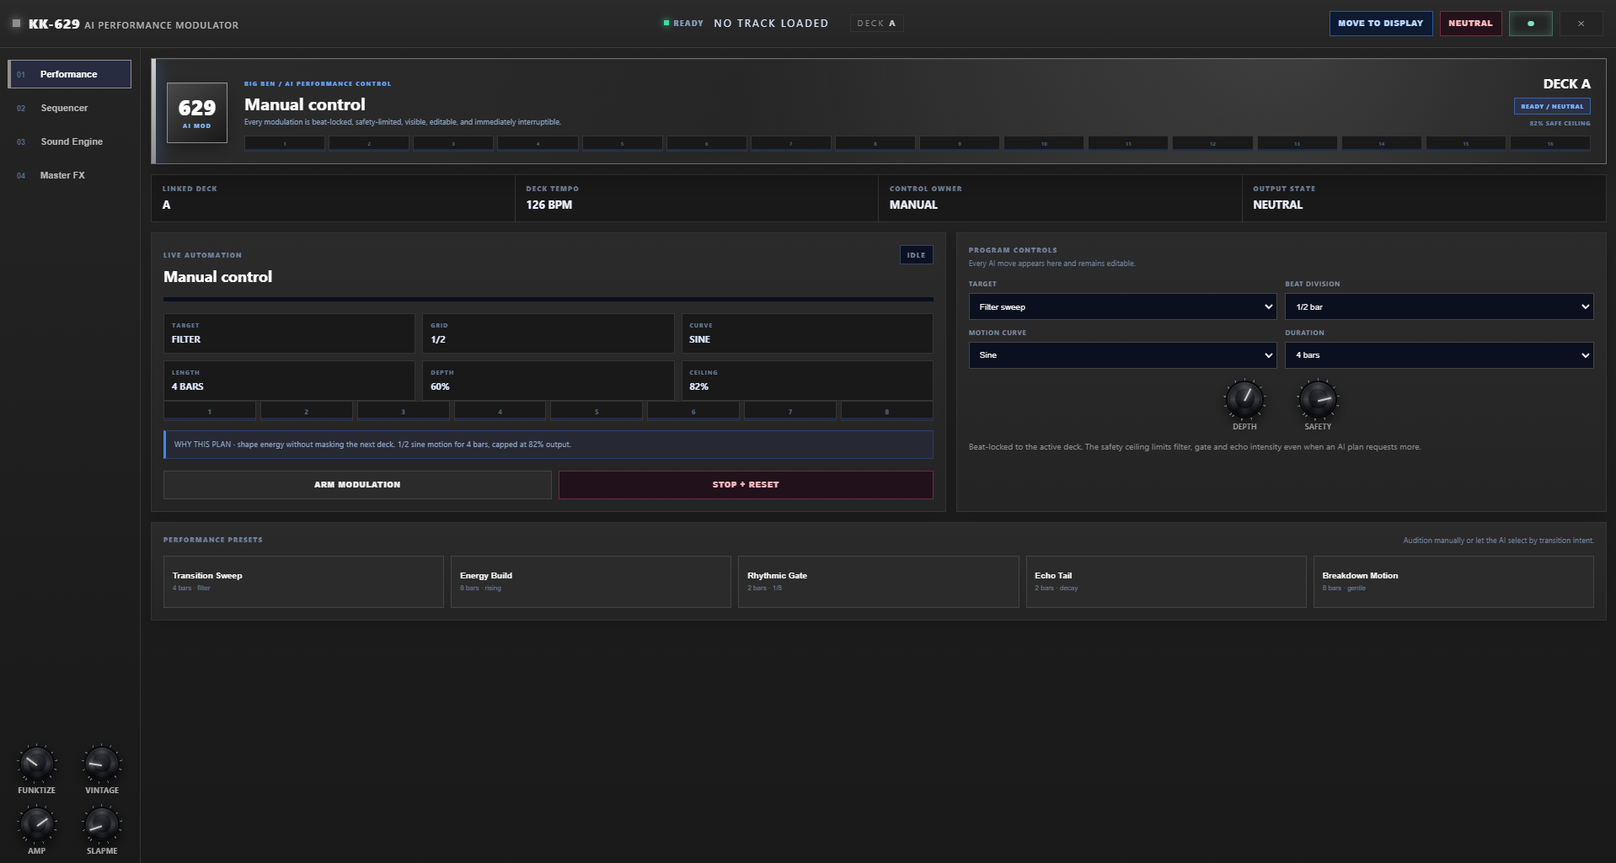Open the Beat Division dropdown
This screenshot has width=1616, height=863.
click(x=1439, y=306)
